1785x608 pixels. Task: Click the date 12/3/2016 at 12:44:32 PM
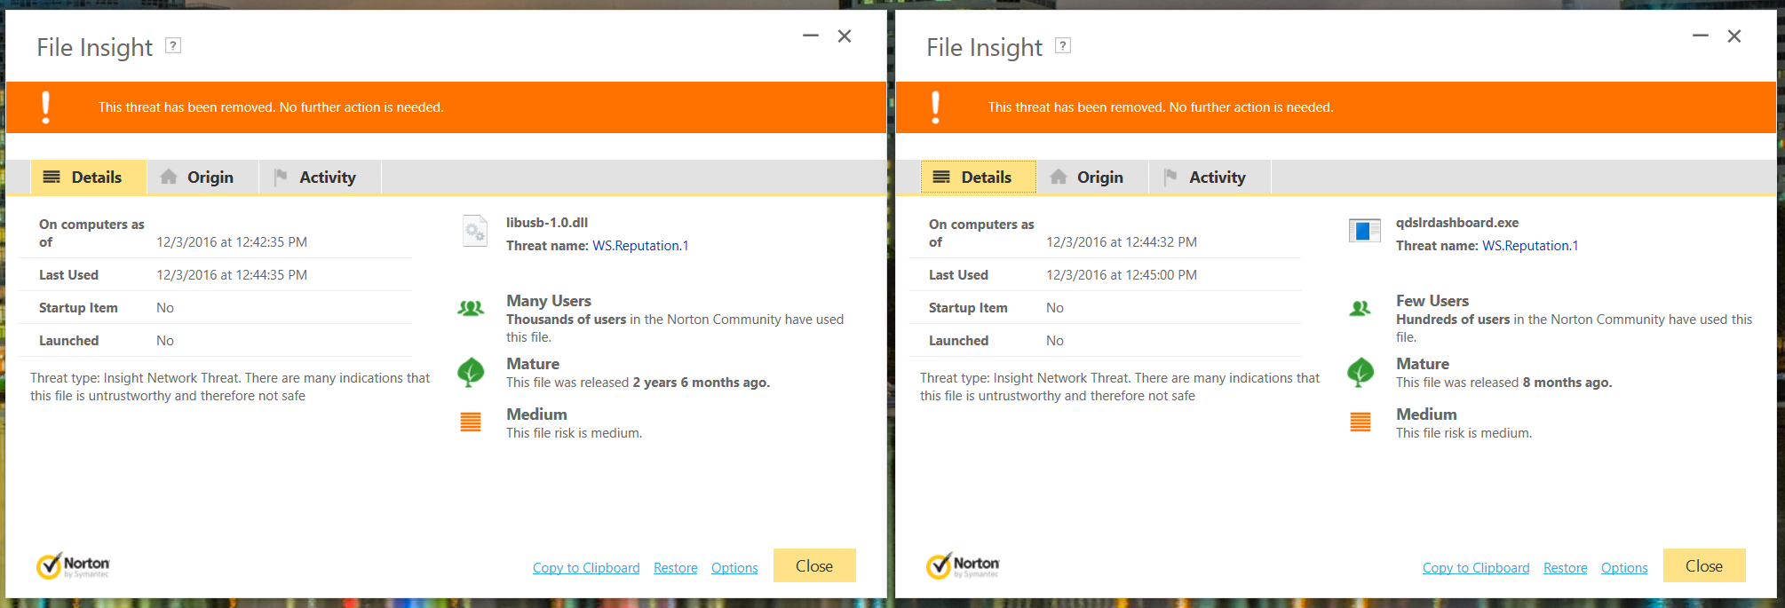click(x=1122, y=242)
